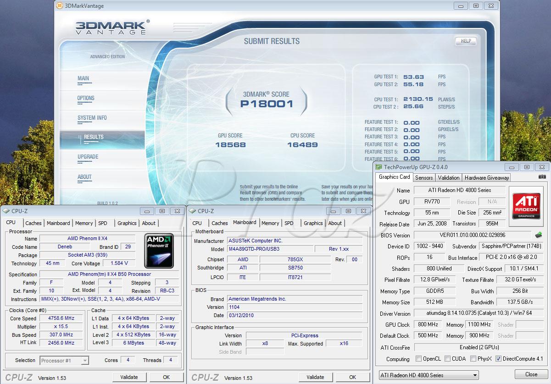Click the Link Width x8 field
Image resolution: width=551 pixels, height=384 pixels.
coord(265,343)
